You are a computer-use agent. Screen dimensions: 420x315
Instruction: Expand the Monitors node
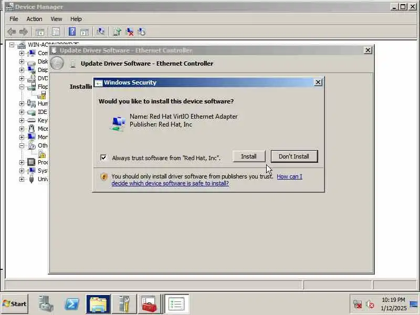pyautogui.click(x=22, y=137)
